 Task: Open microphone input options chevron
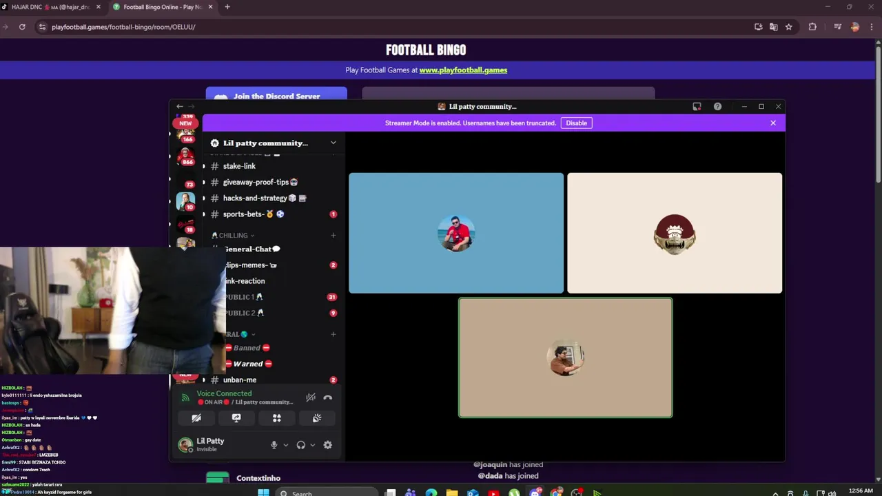pos(285,445)
